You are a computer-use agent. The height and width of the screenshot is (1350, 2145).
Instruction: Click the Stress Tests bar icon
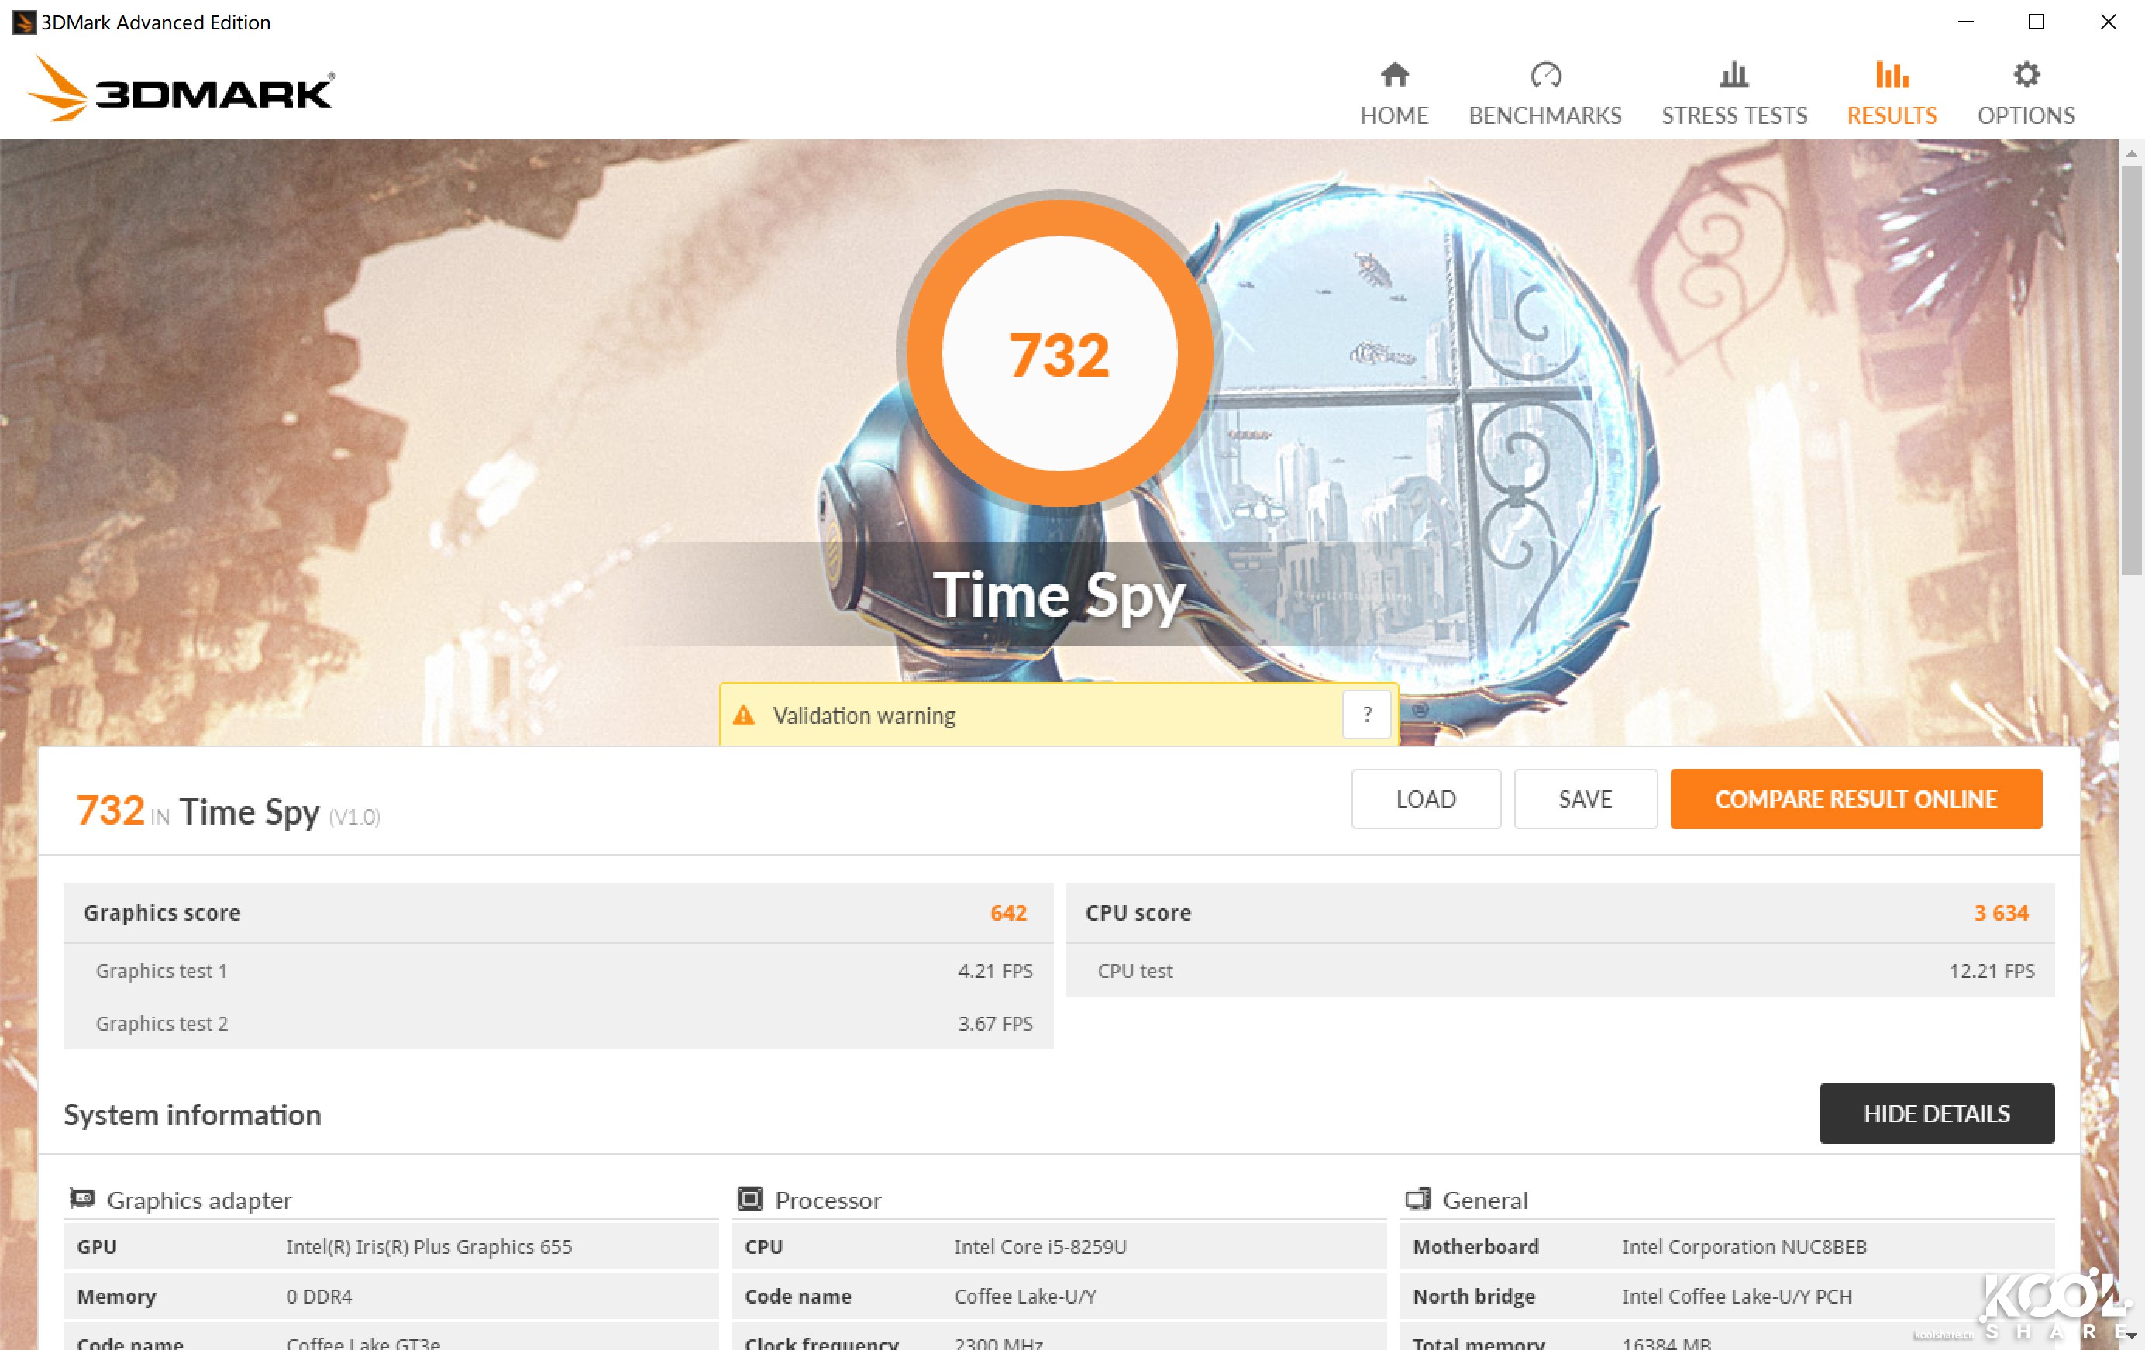[1734, 75]
